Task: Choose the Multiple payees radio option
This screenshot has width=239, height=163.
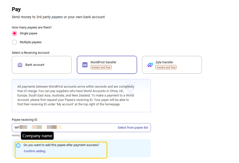Action: pos(15,42)
